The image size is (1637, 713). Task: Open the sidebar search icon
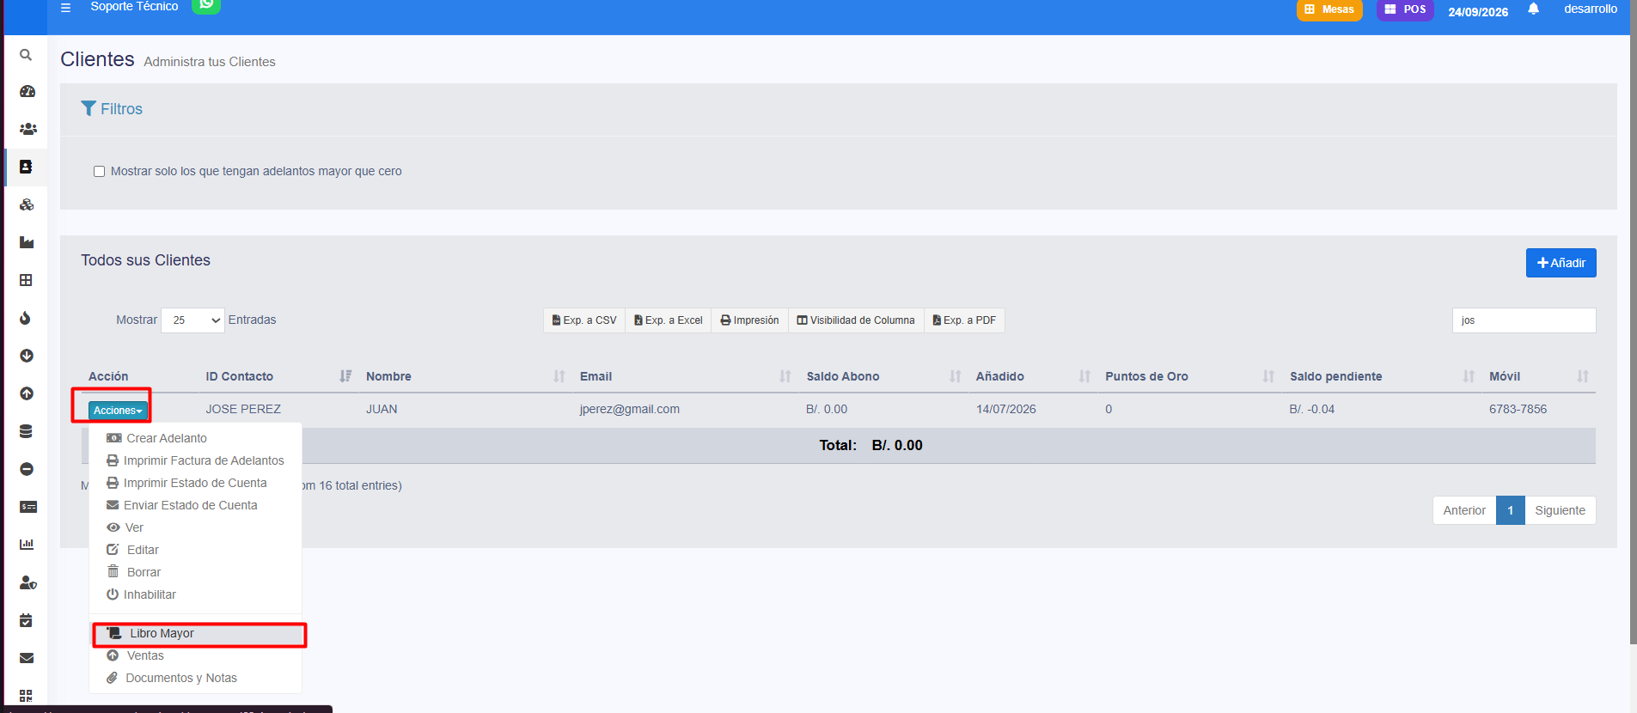pyautogui.click(x=26, y=55)
